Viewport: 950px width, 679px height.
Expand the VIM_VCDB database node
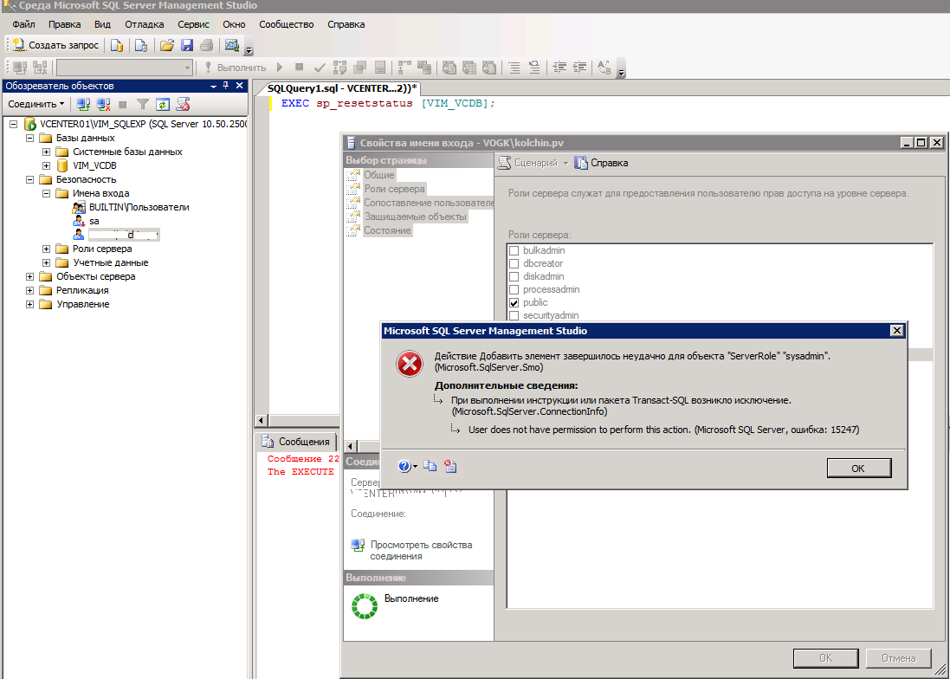[46, 165]
